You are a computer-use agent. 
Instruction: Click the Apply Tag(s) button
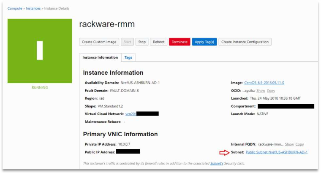click(x=204, y=42)
